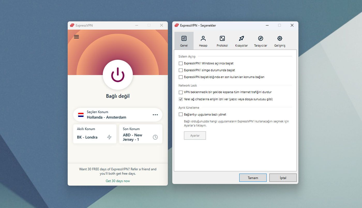The width and height of the screenshot is (362, 208).
Task: Click the Ayarlar button under split tunneling
Action: (195, 135)
